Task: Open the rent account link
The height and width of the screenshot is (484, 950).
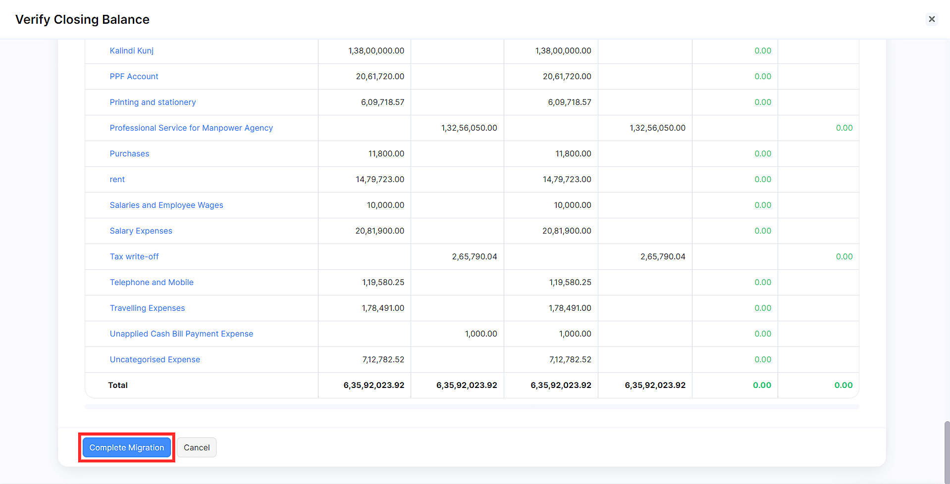Action: pos(117,180)
